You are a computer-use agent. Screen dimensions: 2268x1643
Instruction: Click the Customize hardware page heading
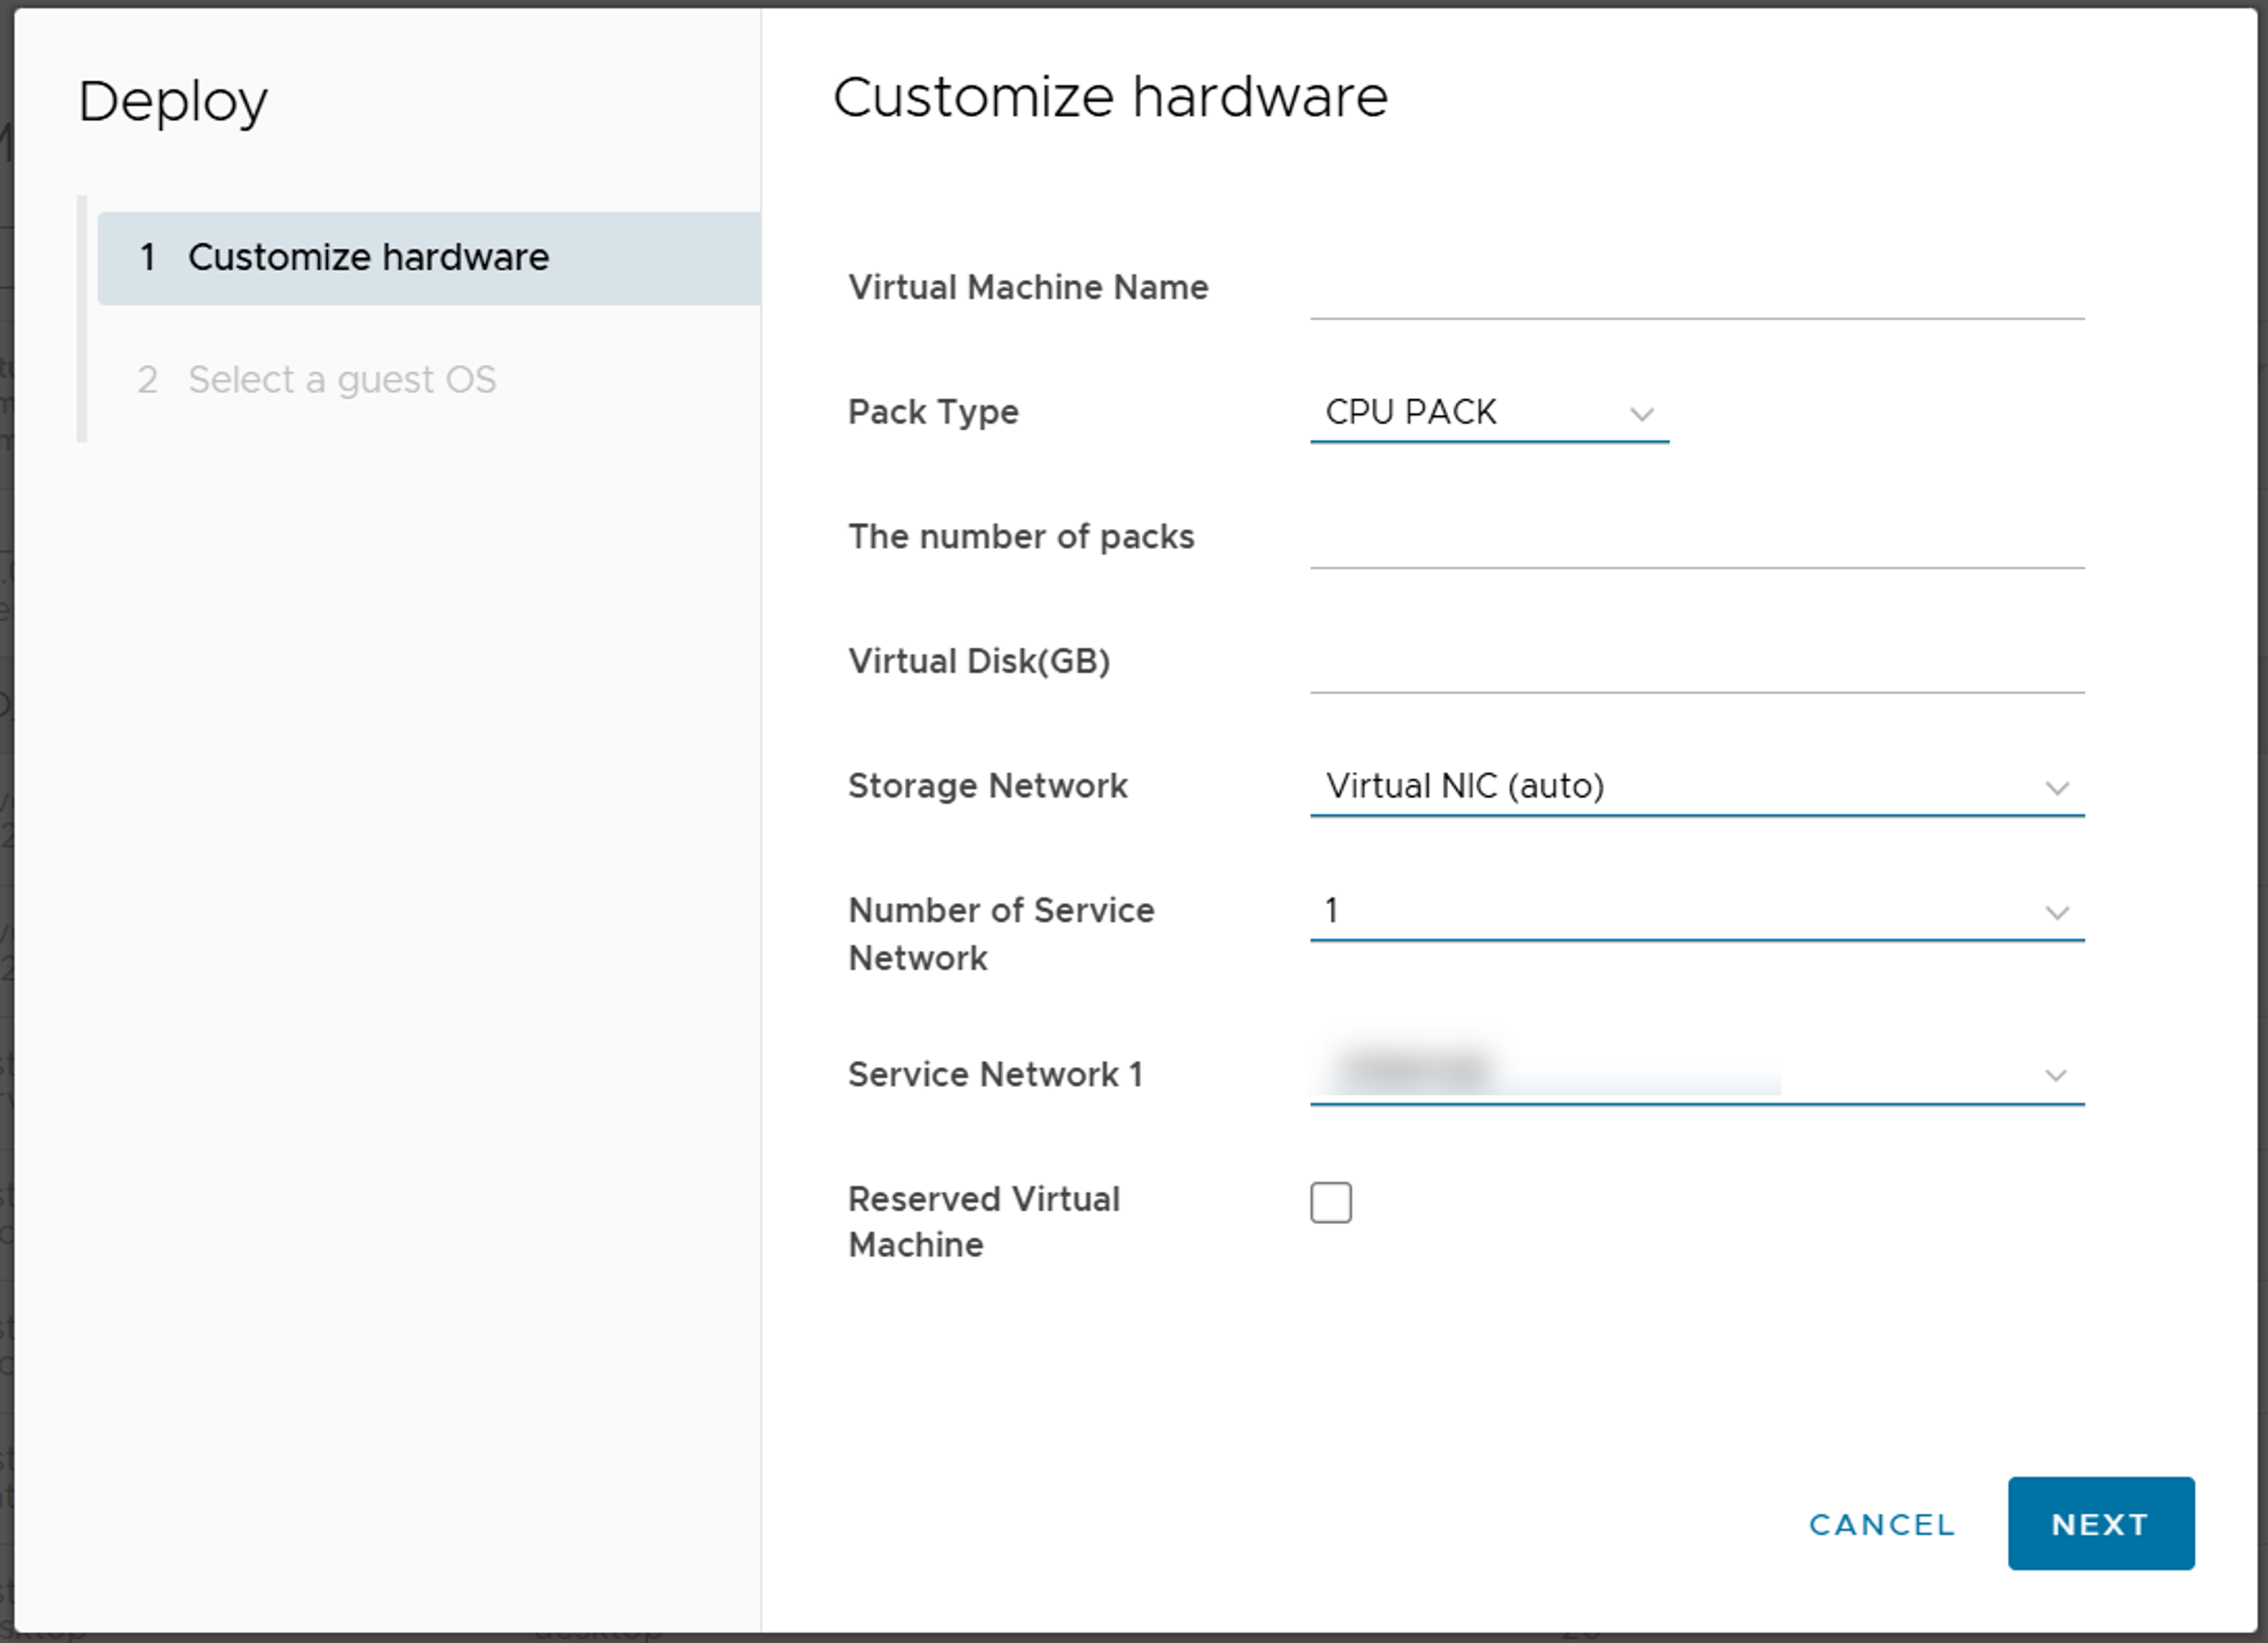click(x=1109, y=98)
